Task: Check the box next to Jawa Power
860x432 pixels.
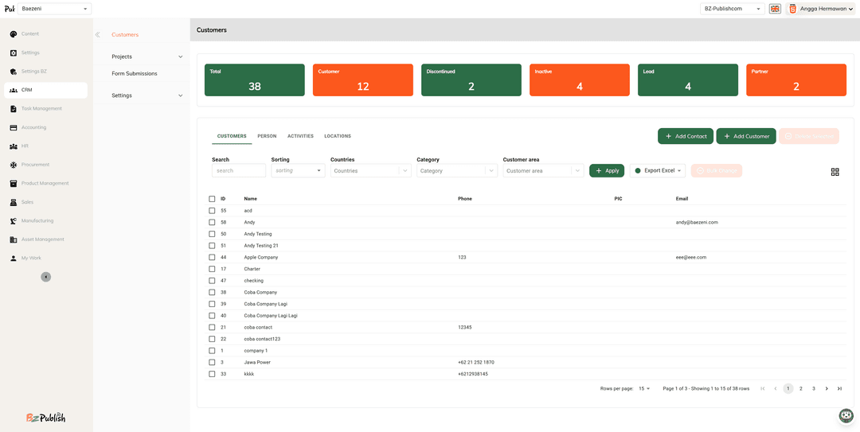Action: pyautogui.click(x=212, y=363)
